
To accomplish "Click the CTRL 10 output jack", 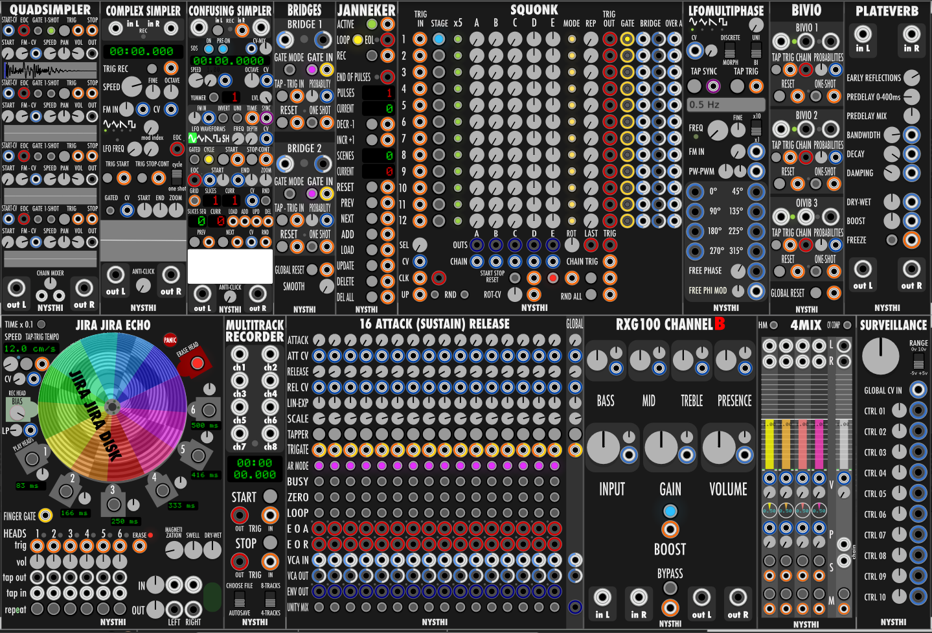I will coord(918,597).
